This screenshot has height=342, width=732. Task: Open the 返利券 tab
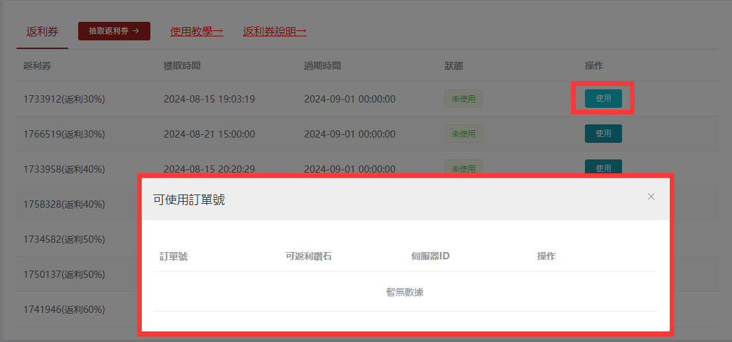(x=42, y=32)
